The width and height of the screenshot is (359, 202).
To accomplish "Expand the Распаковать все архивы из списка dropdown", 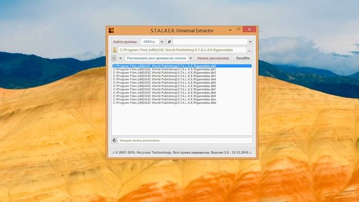I will click(191, 58).
